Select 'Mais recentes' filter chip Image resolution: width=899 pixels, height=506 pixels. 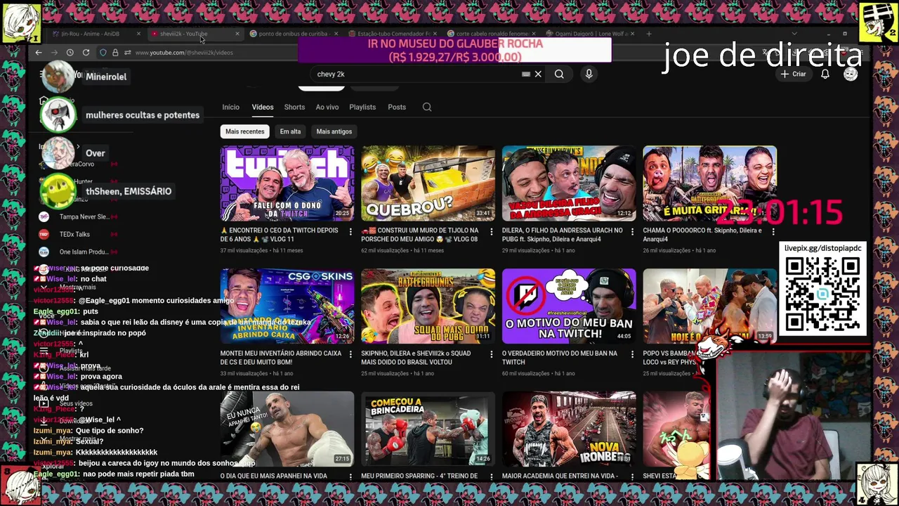244,131
